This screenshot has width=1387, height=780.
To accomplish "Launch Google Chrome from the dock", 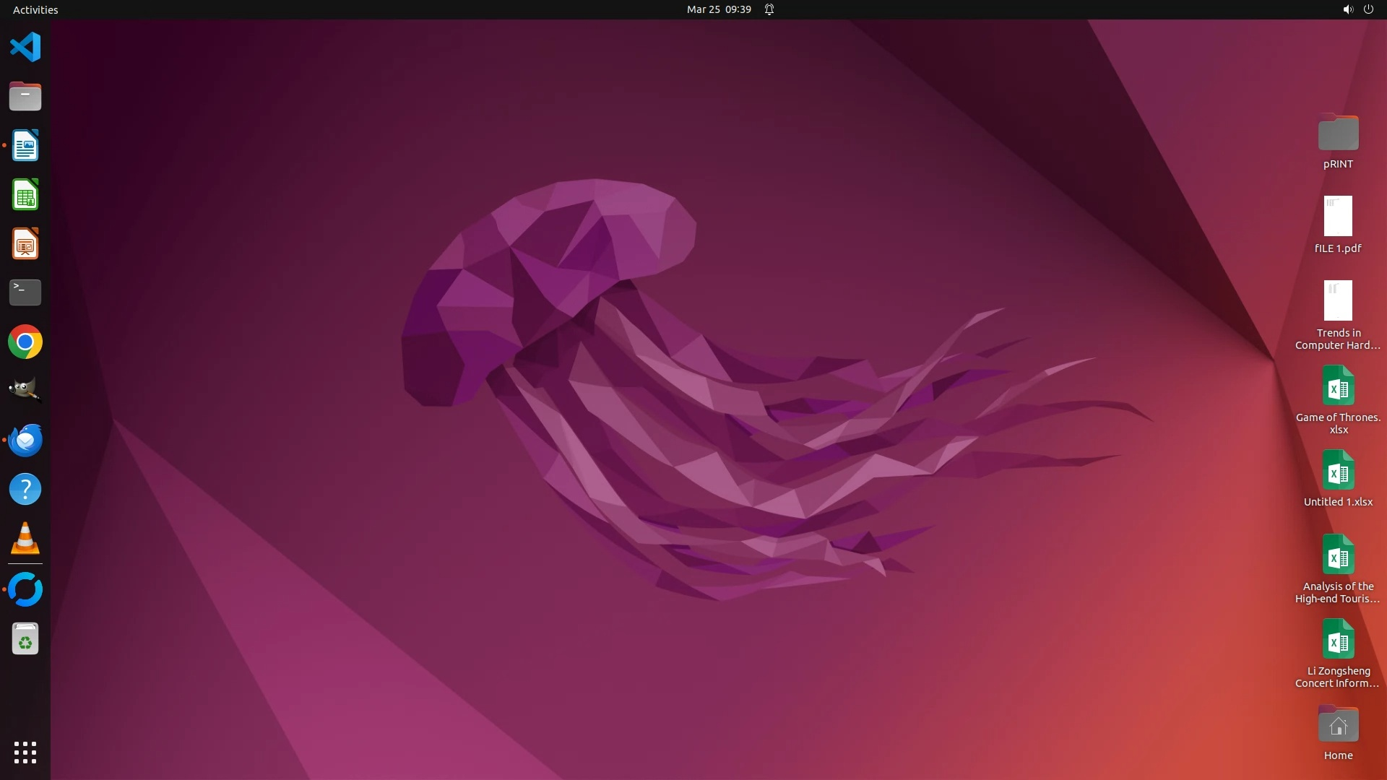I will 25,342.
